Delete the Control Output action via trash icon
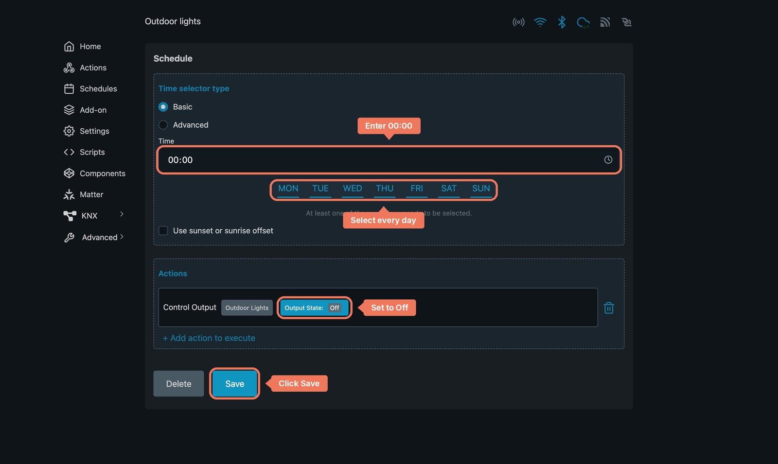Viewport: 778px width, 464px height. coord(609,308)
